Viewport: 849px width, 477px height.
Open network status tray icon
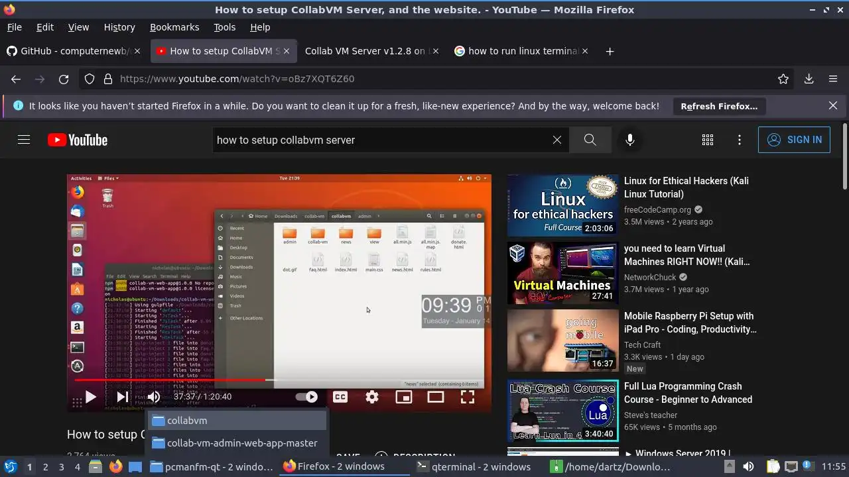pyautogui.click(x=790, y=467)
